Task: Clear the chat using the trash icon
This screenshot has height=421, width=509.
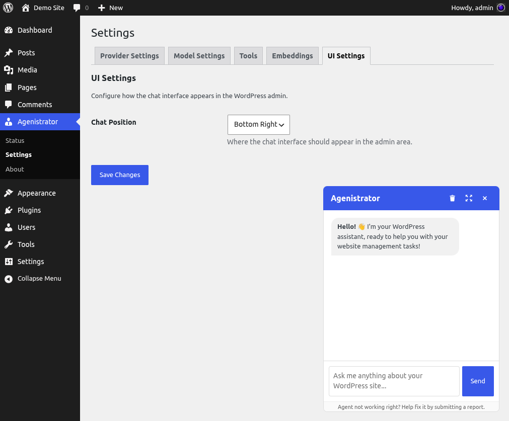Action: (x=452, y=198)
